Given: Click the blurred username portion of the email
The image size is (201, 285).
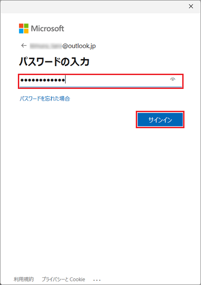Looking at the screenshot, I should (46, 46).
